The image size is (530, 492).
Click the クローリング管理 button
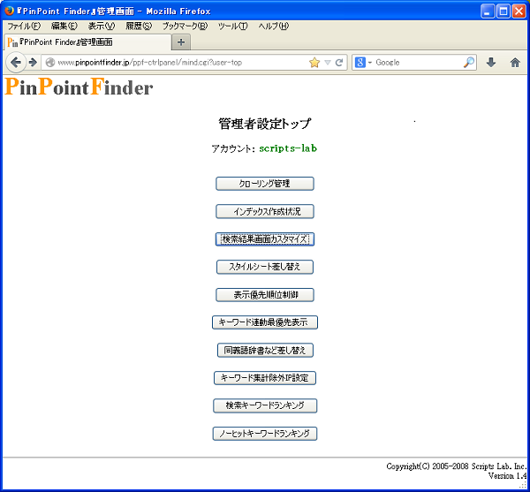(265, 184)
